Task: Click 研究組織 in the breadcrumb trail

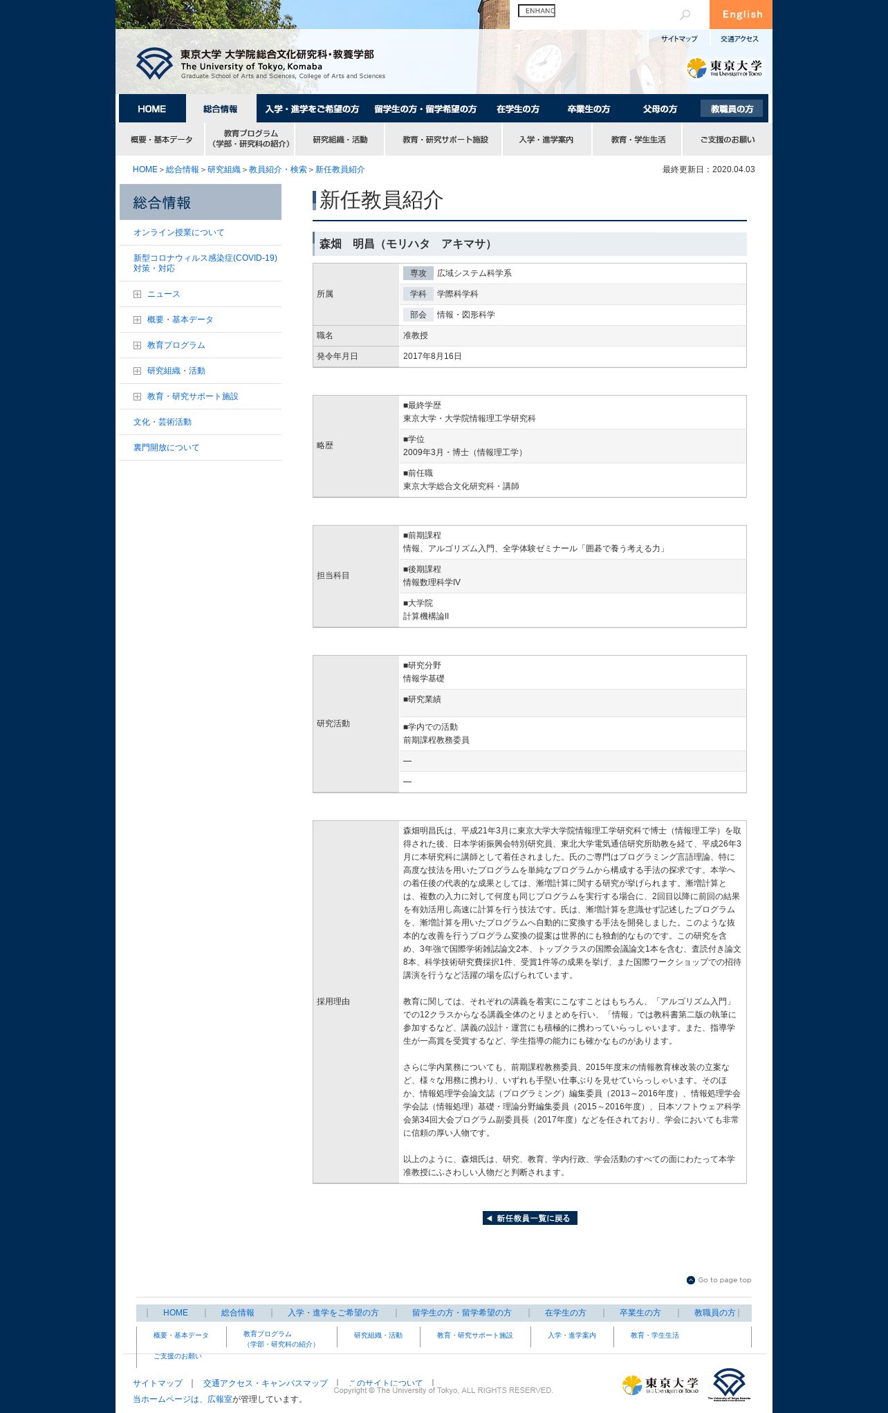Action: [x=224, y=169]
